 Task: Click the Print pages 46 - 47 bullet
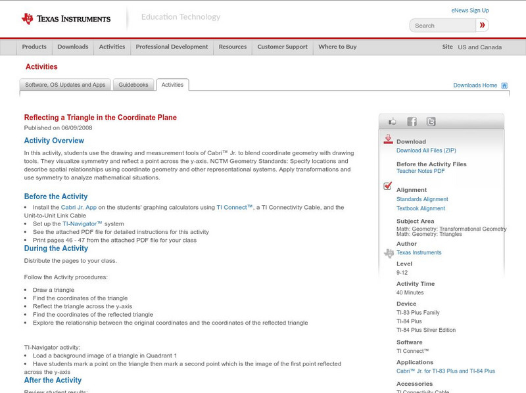(114, 241)
